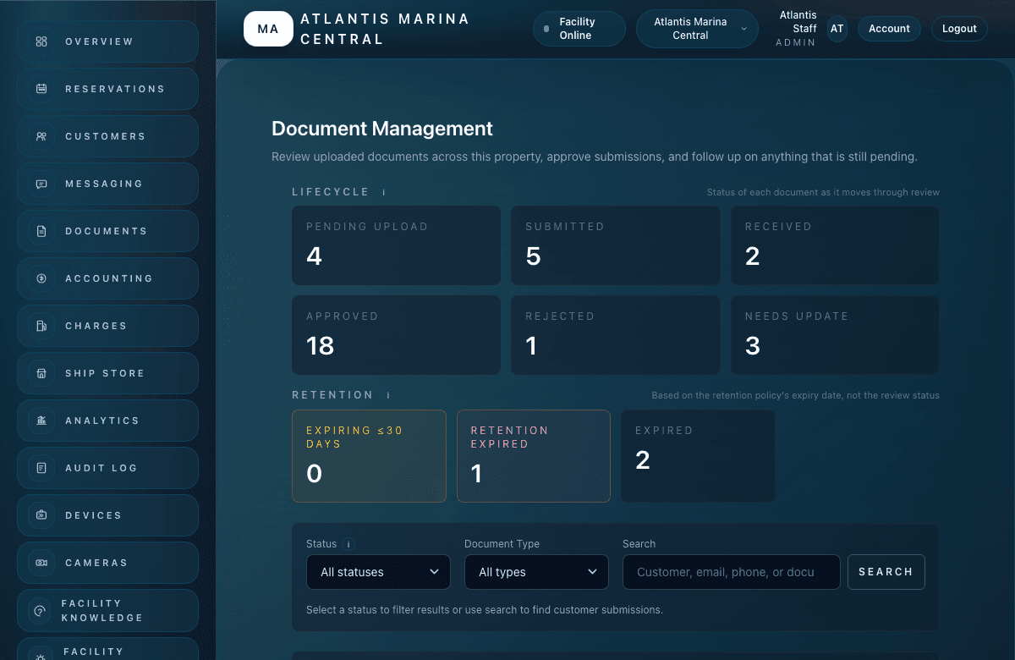Image resolution: width=1015 pixels, height=660 pixels.
Task: Select the Needs Update card
Action: [835, 335]
